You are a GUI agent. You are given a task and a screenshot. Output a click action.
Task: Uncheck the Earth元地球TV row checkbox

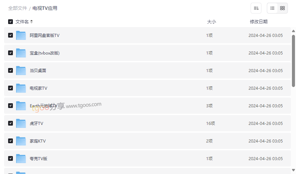click(x=10, y=106)
